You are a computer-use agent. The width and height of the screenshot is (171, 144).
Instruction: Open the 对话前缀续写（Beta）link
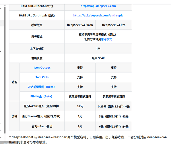(x=41, y=87)
